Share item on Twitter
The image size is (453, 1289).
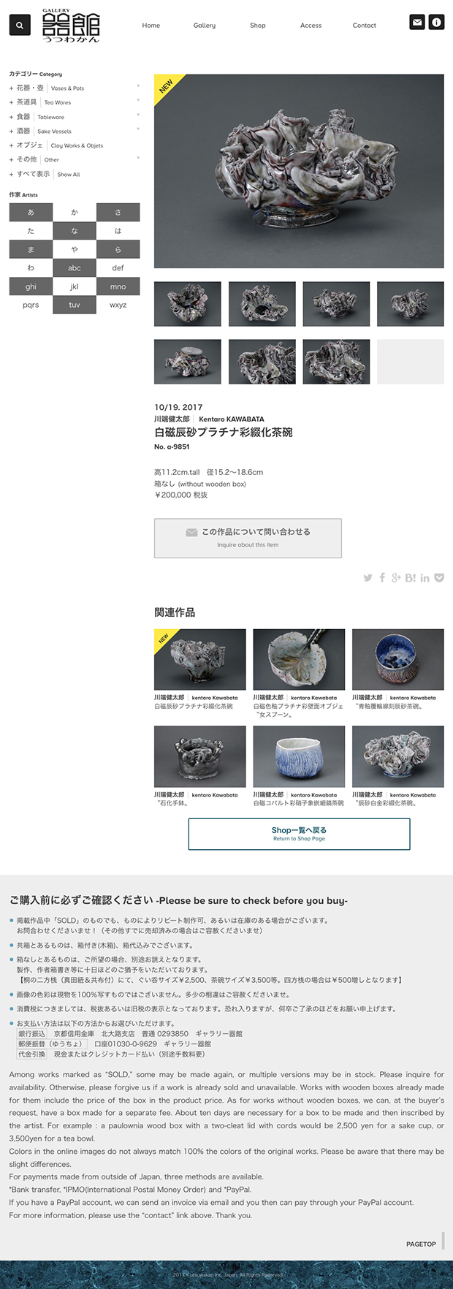[x=368, y=578]
